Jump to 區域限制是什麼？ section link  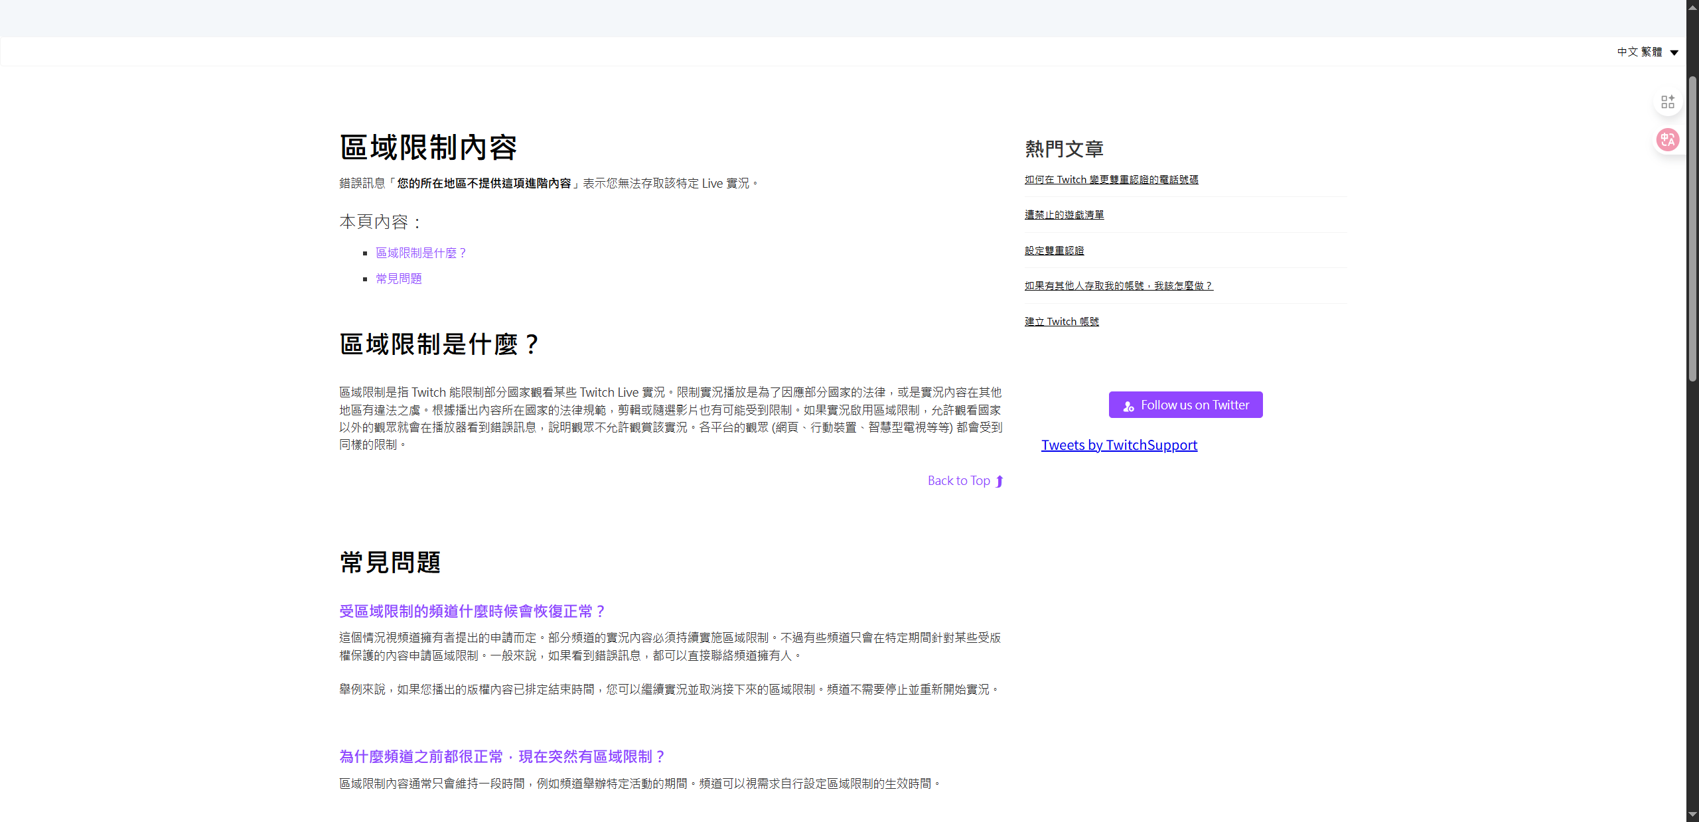(421, 253)
